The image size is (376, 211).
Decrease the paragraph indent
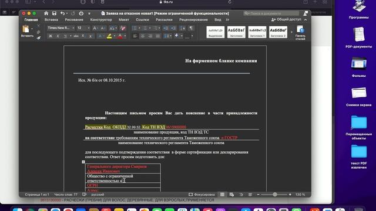coord(166,28)
